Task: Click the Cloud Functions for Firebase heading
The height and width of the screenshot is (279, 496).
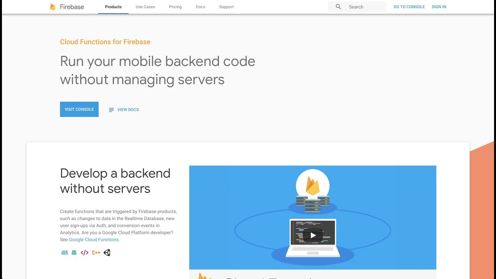Action: coord(105,42)
